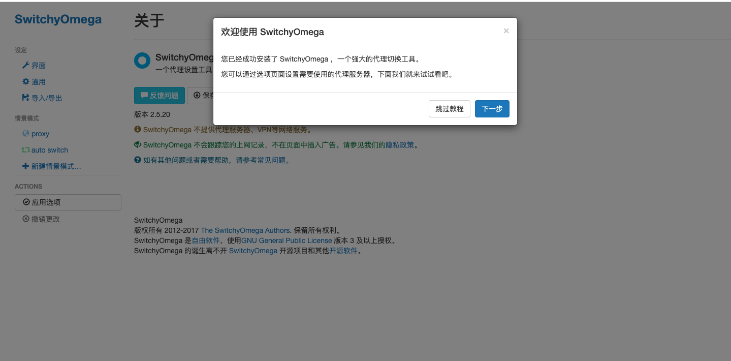This screenshot has height=361, width=731.
Task: Click the x-circle icon beside 撤销更改
Action: tap(26, 219)
